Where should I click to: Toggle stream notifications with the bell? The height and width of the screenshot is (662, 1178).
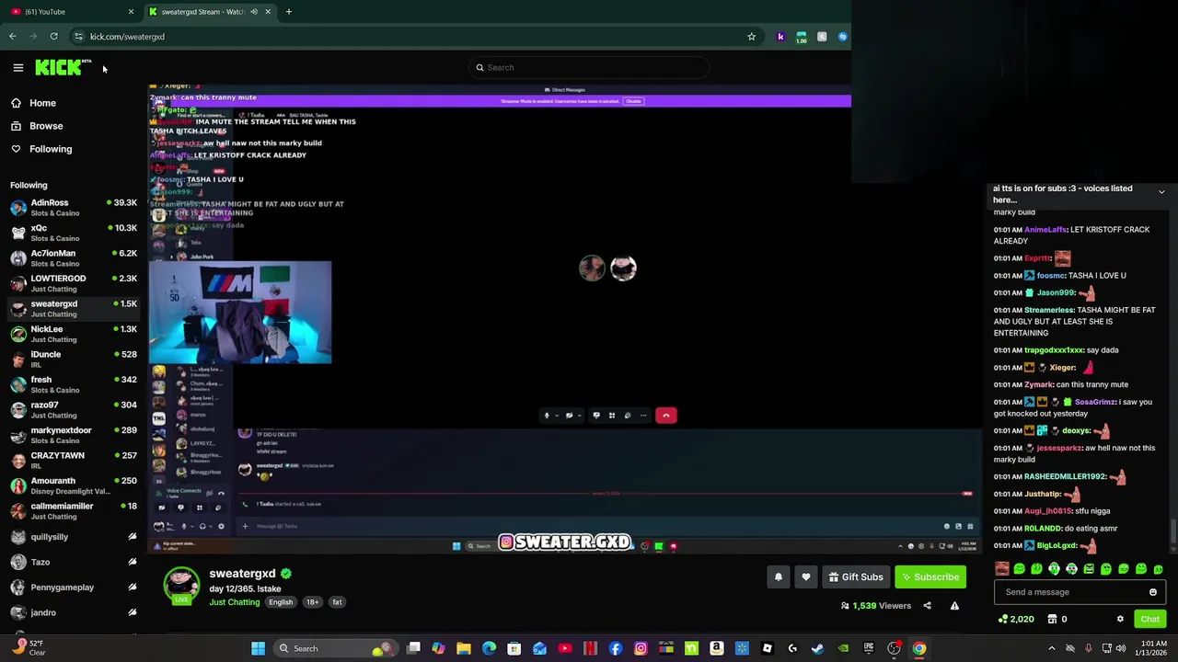778,577
